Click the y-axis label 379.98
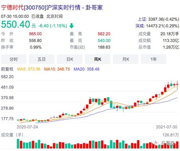 pos(7,98)
